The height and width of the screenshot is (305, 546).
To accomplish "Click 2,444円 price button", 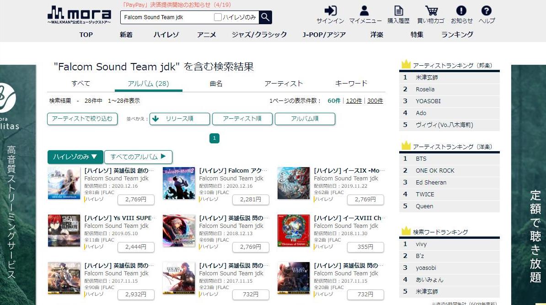I will coord(136,247).
